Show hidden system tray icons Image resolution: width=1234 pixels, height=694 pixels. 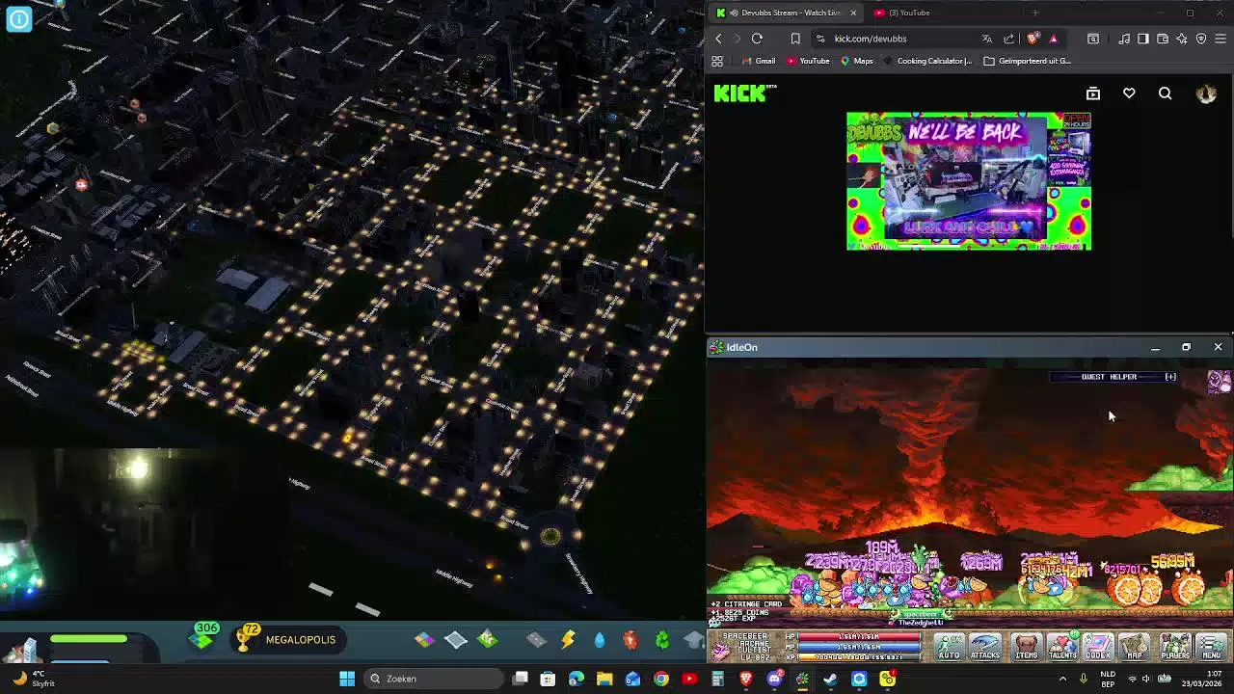[x=1062, y=679]
